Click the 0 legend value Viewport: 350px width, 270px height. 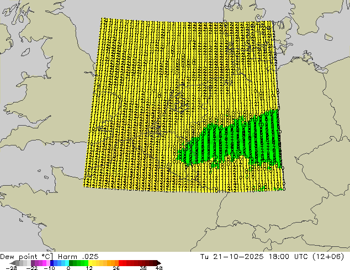click(68, 268)
